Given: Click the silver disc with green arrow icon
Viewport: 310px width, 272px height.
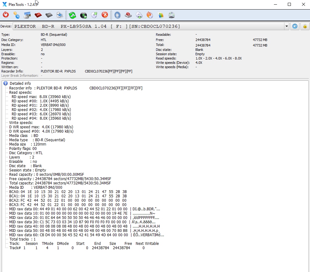Looking at the screenshot, I should (94, 15).
